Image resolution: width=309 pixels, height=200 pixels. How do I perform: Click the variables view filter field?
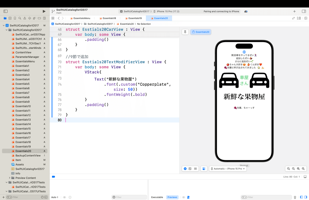pos(129,197)
